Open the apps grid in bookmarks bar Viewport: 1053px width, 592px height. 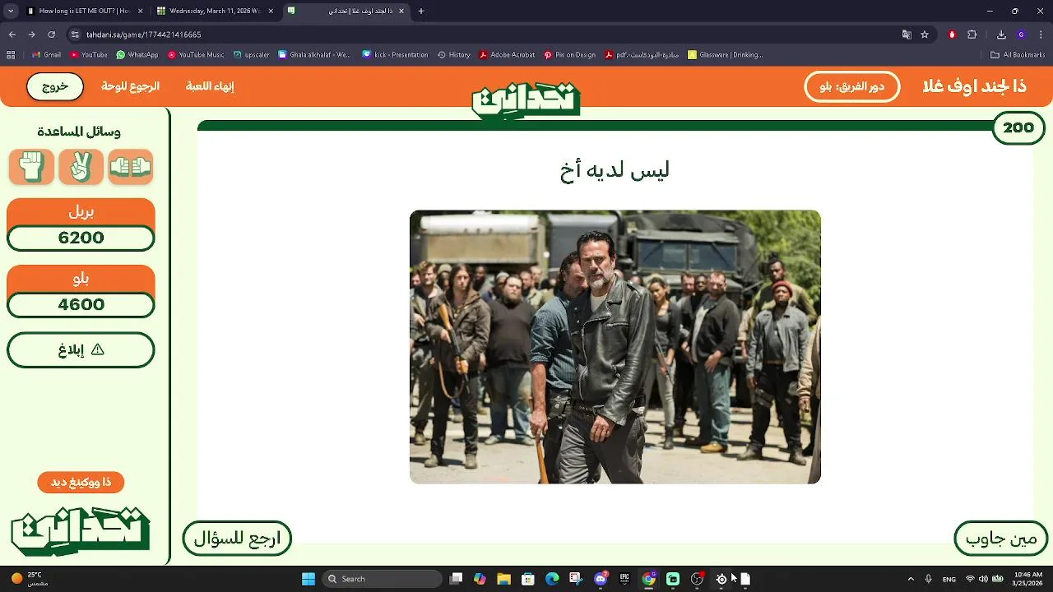[11, 55]
